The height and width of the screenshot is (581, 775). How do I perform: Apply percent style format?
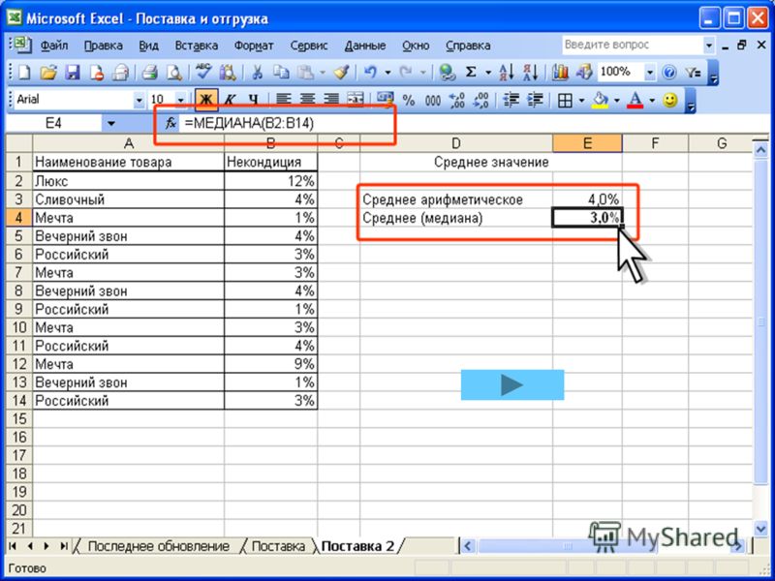(x=408, y=101)
